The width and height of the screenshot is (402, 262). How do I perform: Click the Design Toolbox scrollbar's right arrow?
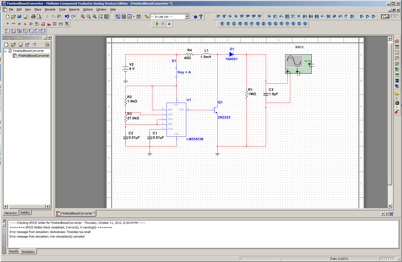(x=48, y=206)
